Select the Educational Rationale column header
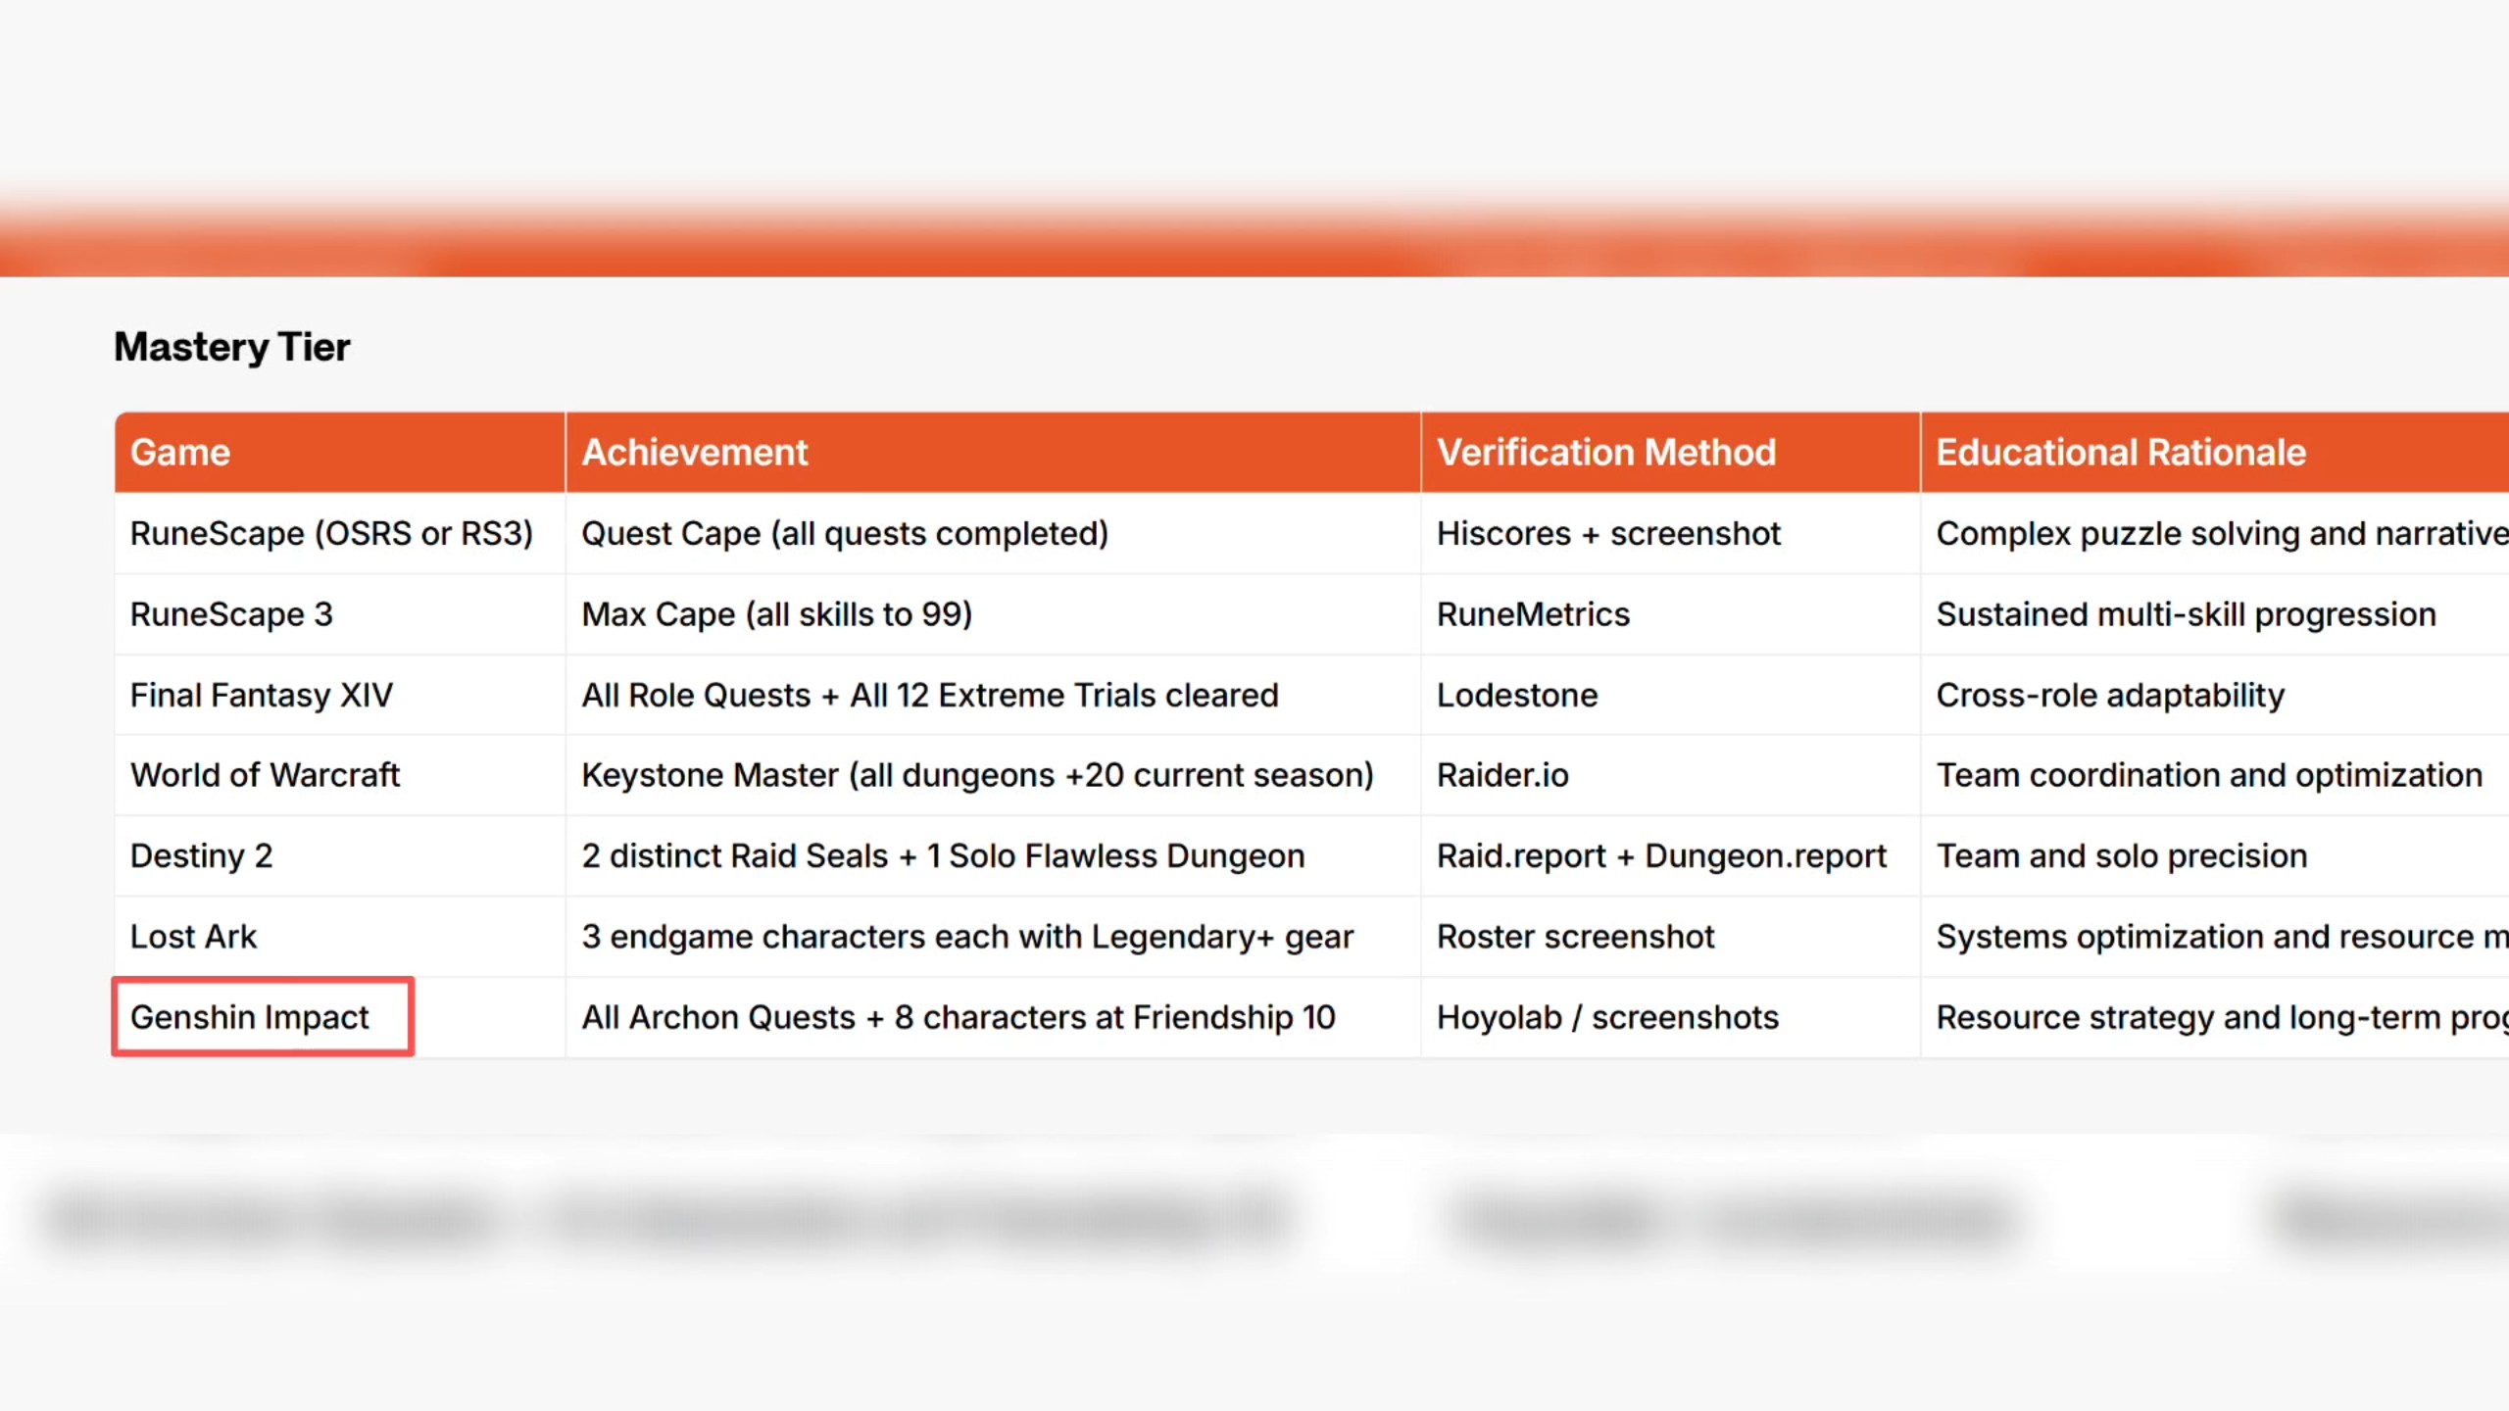Screen dimensions: 2509x1411 point(2215,452)
